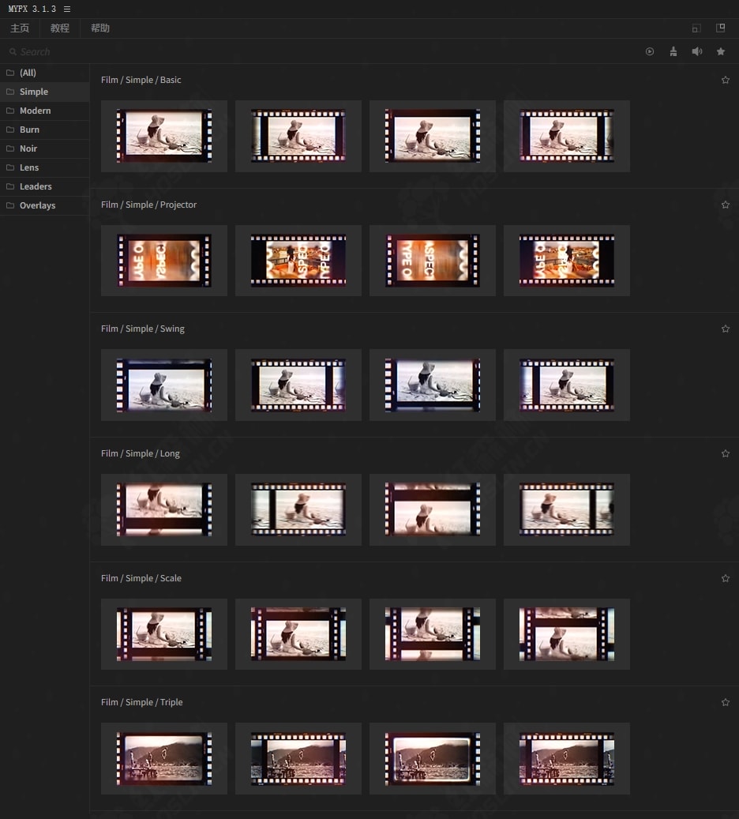739x819 pixels.
Task: Select second thumbnail in Simple / Triple row
Action: point(298,758)
